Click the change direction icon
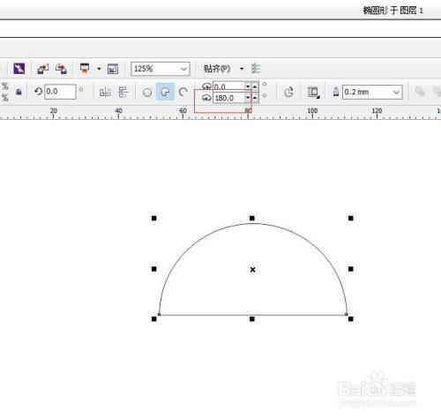This screenshot has width=441, height=418. point(289,93)
